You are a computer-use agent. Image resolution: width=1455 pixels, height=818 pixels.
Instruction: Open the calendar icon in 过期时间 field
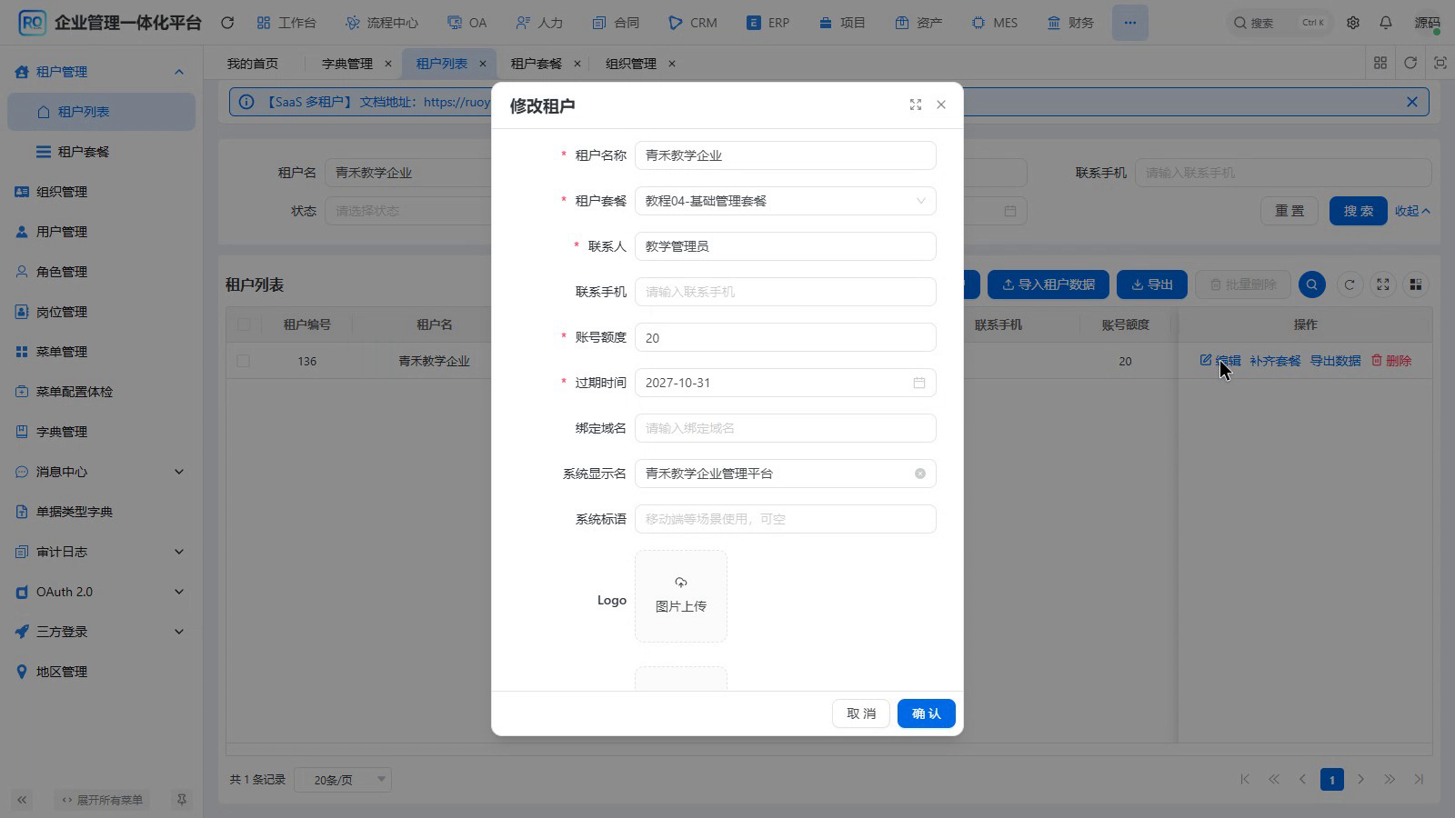(919, 383)
